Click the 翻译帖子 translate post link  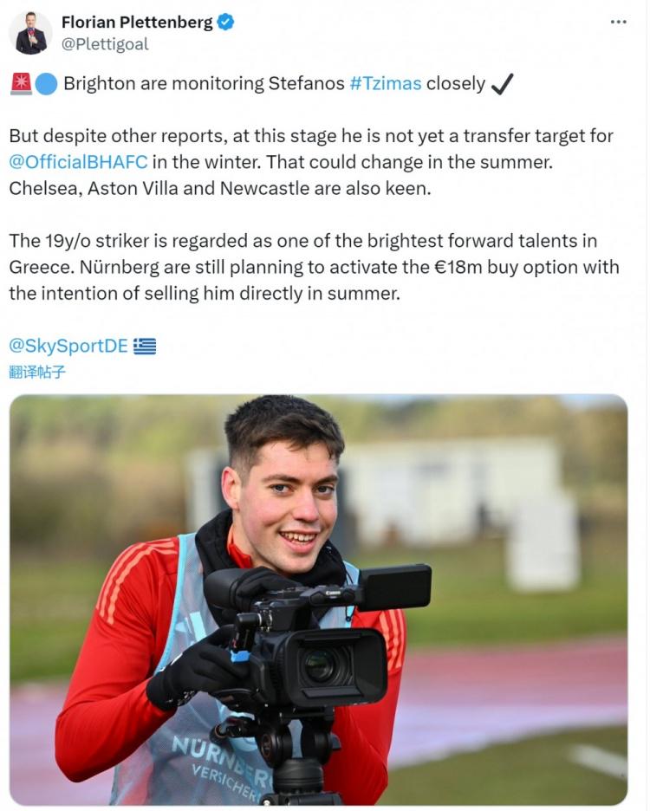point(37,372)
